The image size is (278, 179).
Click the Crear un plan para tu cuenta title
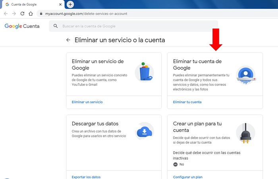(197, 127)
